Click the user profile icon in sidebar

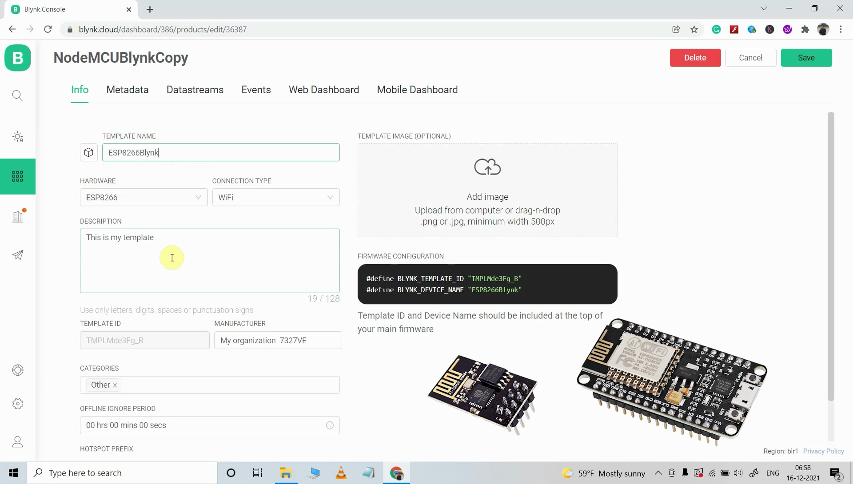coord(18,440)
